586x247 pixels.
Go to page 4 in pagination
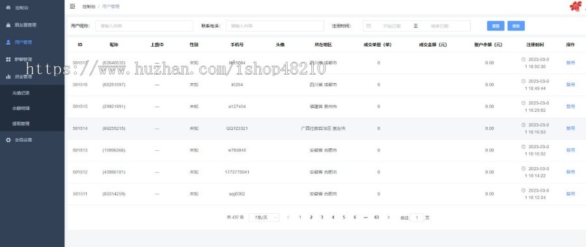click(333, 217)
